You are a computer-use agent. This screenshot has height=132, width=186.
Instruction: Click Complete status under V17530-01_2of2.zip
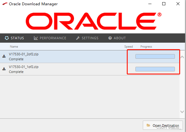(16, 59)
